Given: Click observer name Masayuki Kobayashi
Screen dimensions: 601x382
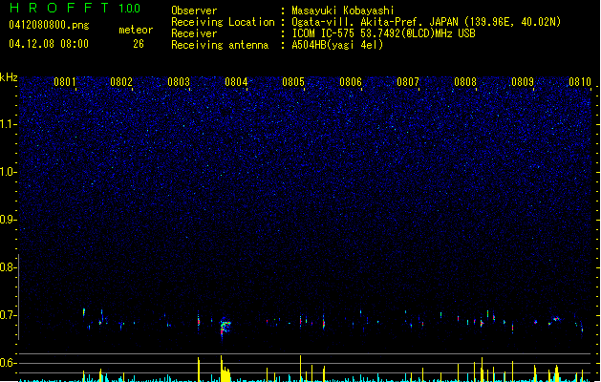Looking at the screenshot, I should (343, 11).
